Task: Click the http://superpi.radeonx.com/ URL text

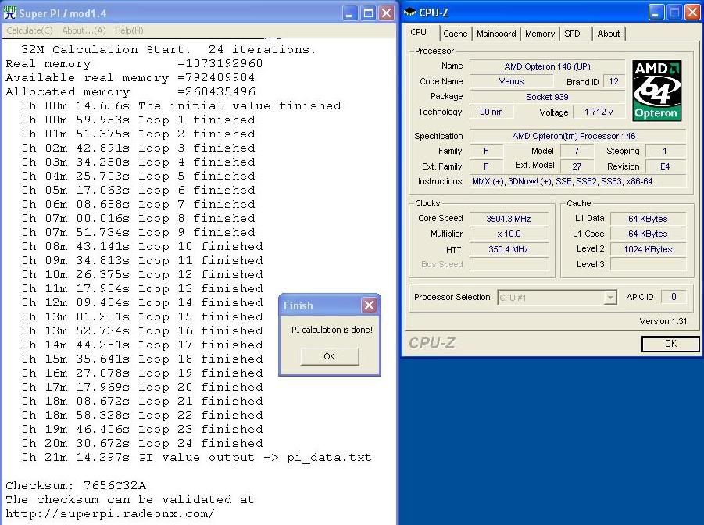Action: pyautogui.click(x=110, y=514)
